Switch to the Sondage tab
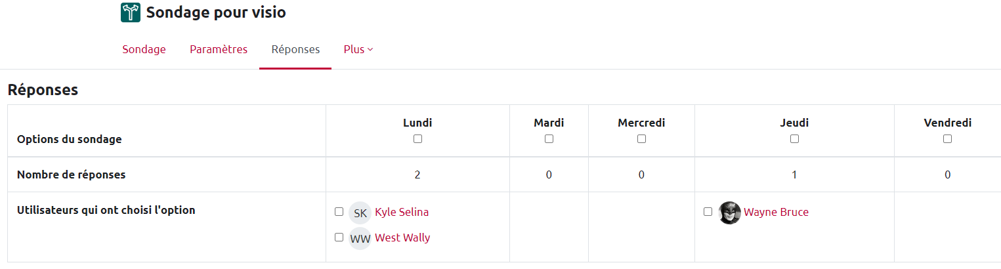The image size is (1001, 269). tap(144, 50)
